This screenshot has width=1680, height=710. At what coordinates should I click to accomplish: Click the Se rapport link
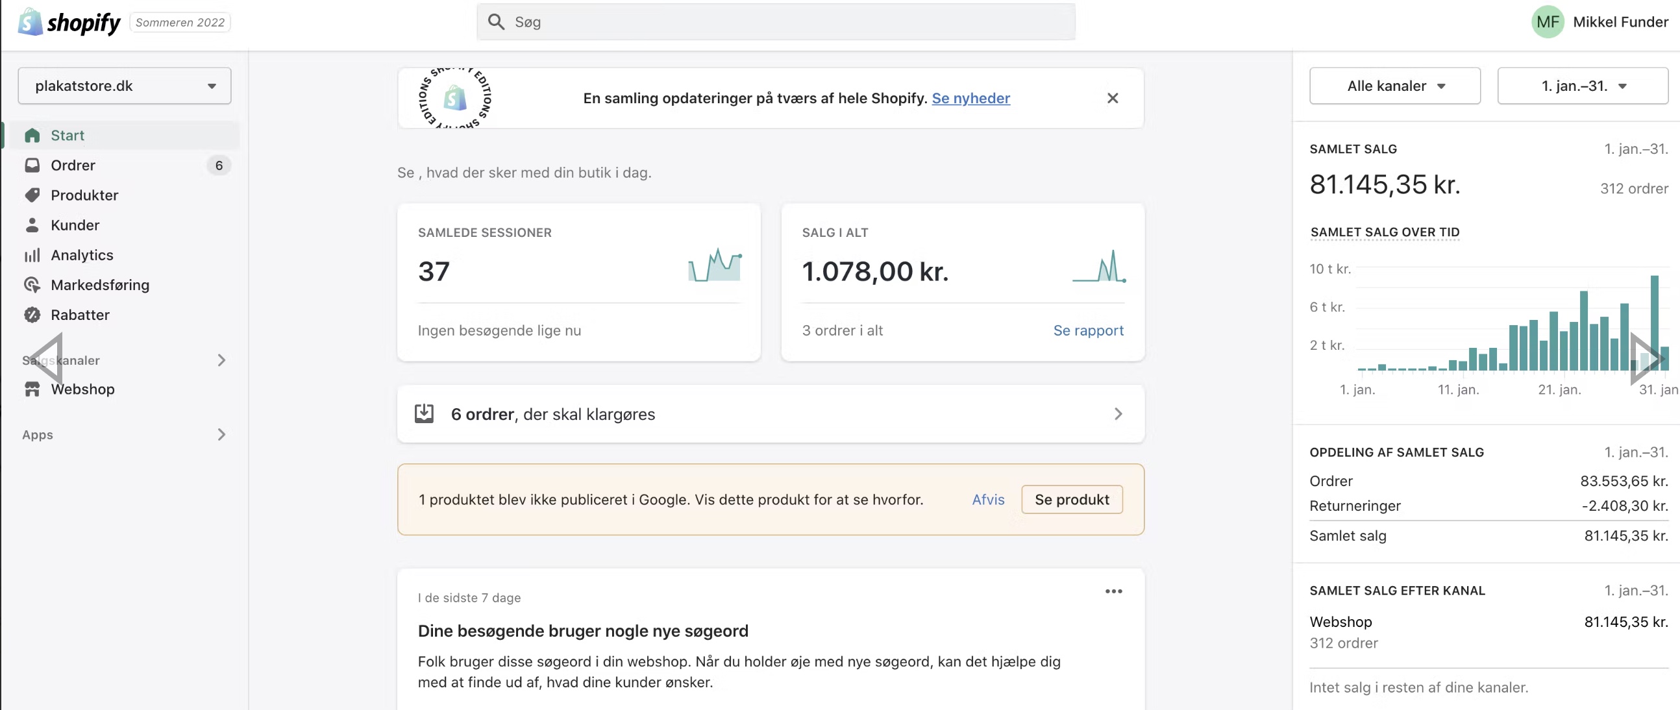pyautogui.click(x=1088, y=330)
